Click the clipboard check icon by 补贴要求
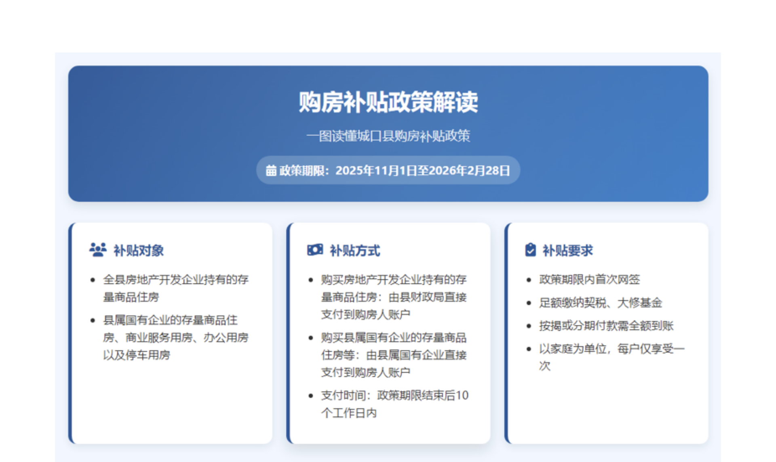 530,250
